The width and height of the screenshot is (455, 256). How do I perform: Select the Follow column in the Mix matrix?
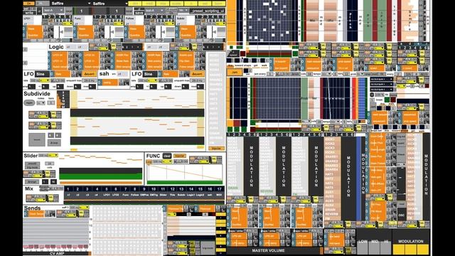coord(134,192)
